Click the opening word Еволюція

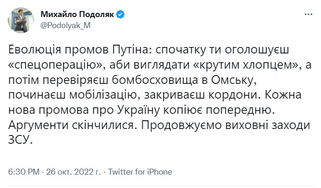coord(35,50)
